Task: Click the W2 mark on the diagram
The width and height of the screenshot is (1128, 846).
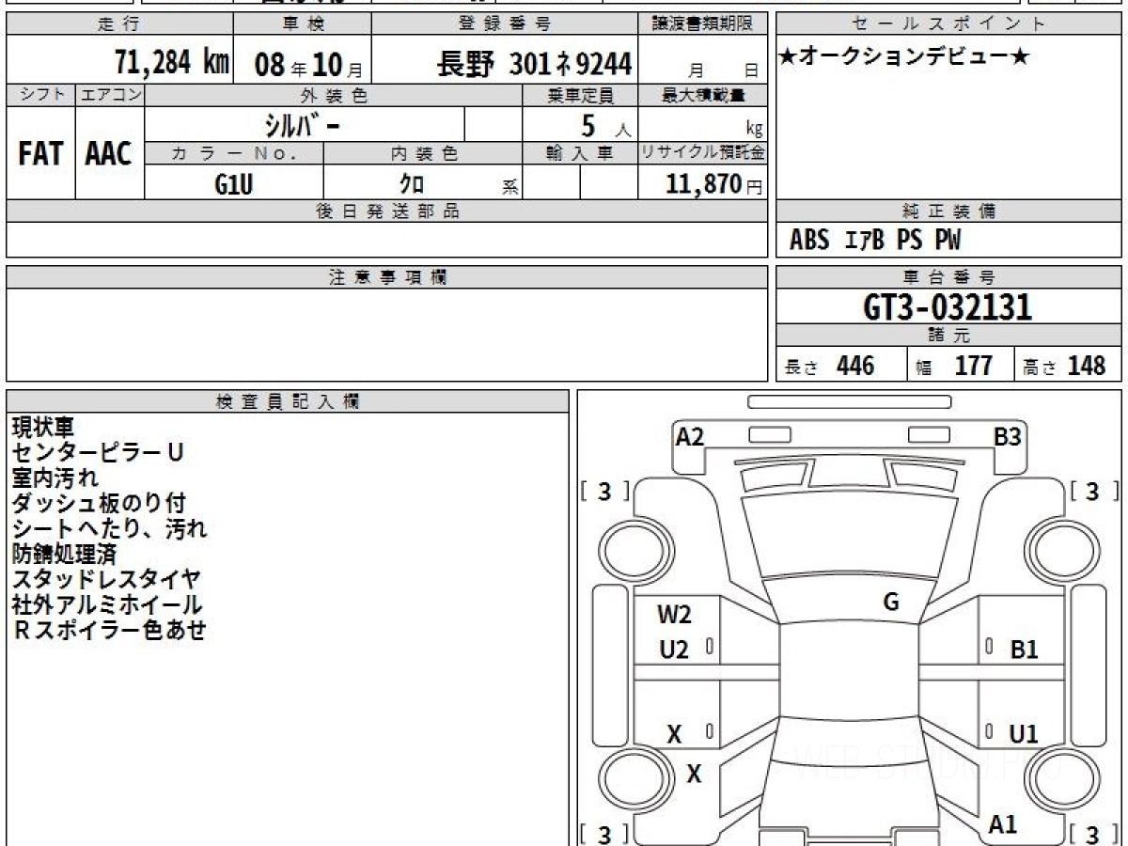Action: point(674,615)
